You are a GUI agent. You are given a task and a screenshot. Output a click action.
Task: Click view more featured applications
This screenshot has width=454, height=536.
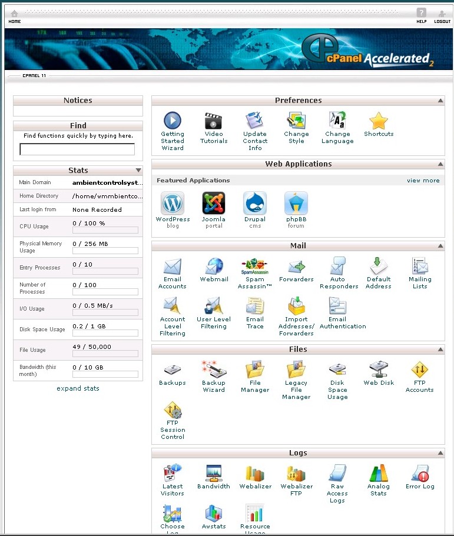[423, 181]
